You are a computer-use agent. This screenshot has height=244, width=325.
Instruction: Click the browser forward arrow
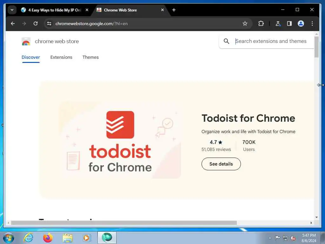[x=24, y=24]
